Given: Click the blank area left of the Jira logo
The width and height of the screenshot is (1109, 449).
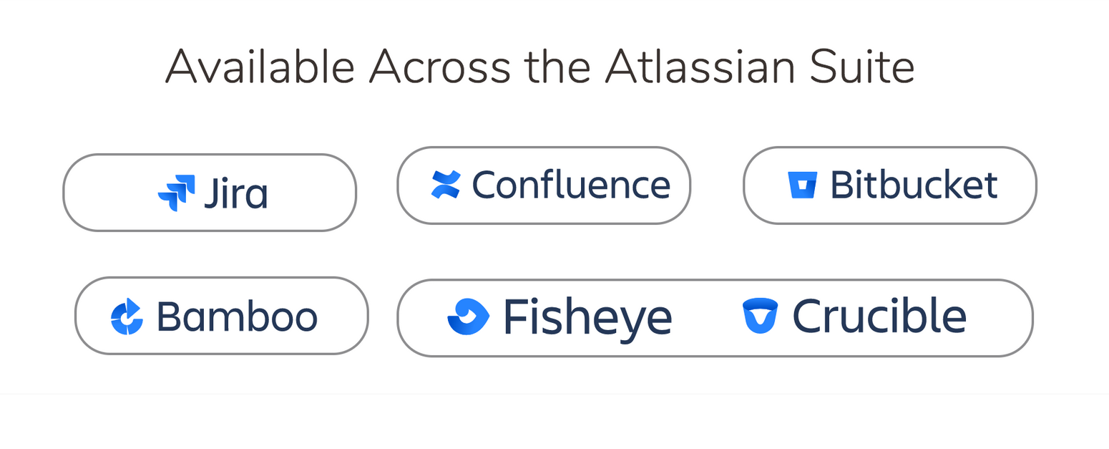Looking at the screenshot, I should tap(111, 193).
